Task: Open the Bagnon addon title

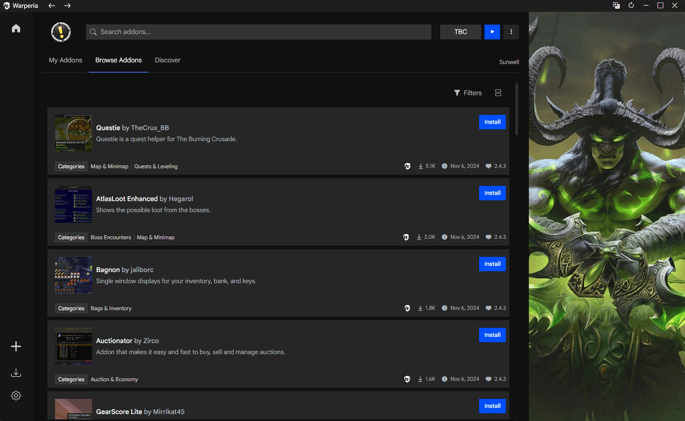Action: click(108, 270)
